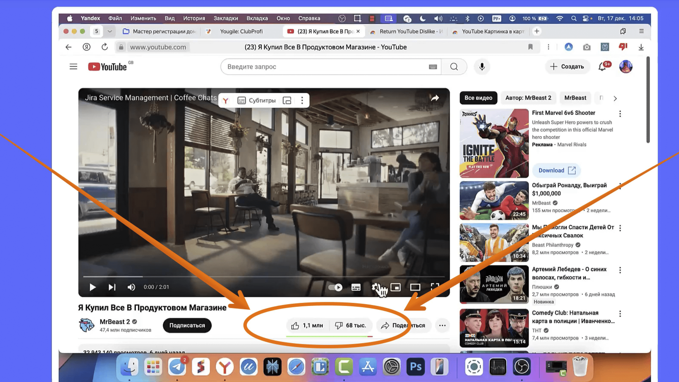
Task: Click the Download ad link button
Action: [557, 170]
